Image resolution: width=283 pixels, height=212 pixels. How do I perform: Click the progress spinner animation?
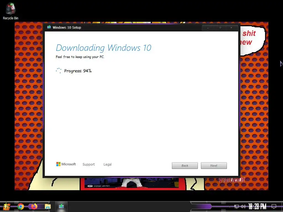pos(59,70)
